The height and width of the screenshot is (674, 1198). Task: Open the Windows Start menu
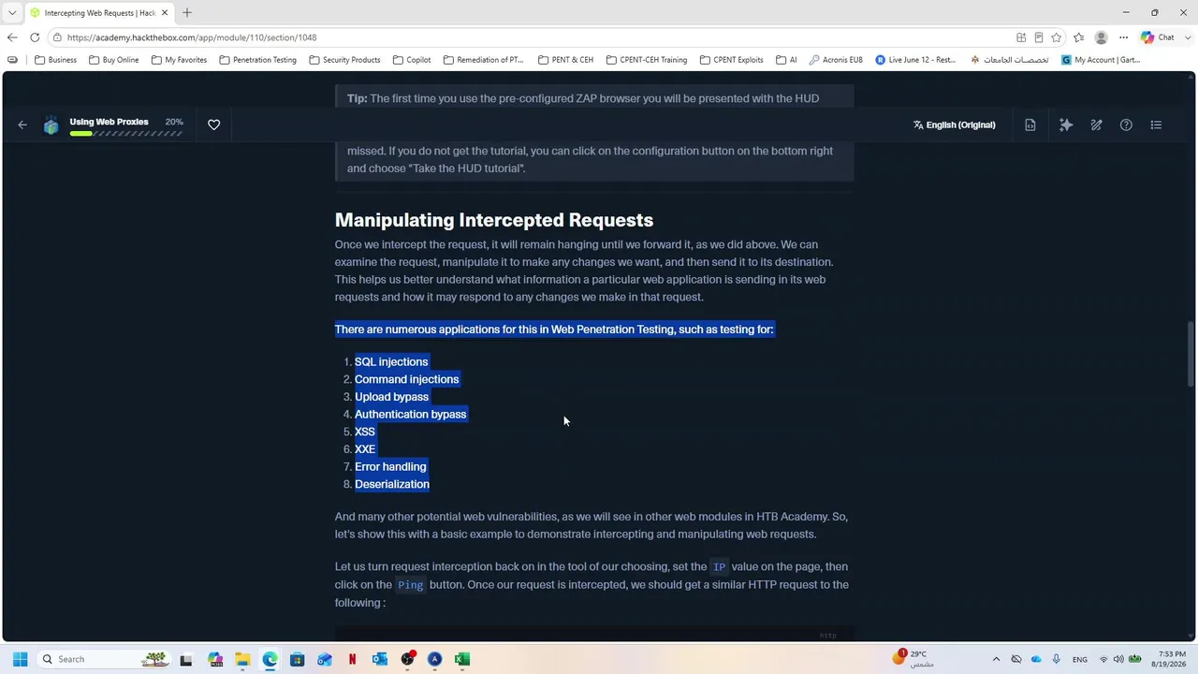click(20, 659)
